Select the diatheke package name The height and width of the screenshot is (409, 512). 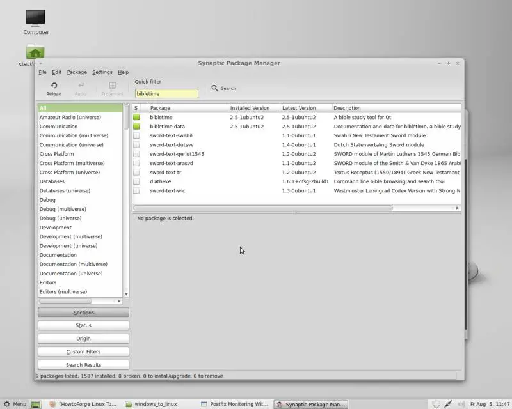click(x=161, y=181)
